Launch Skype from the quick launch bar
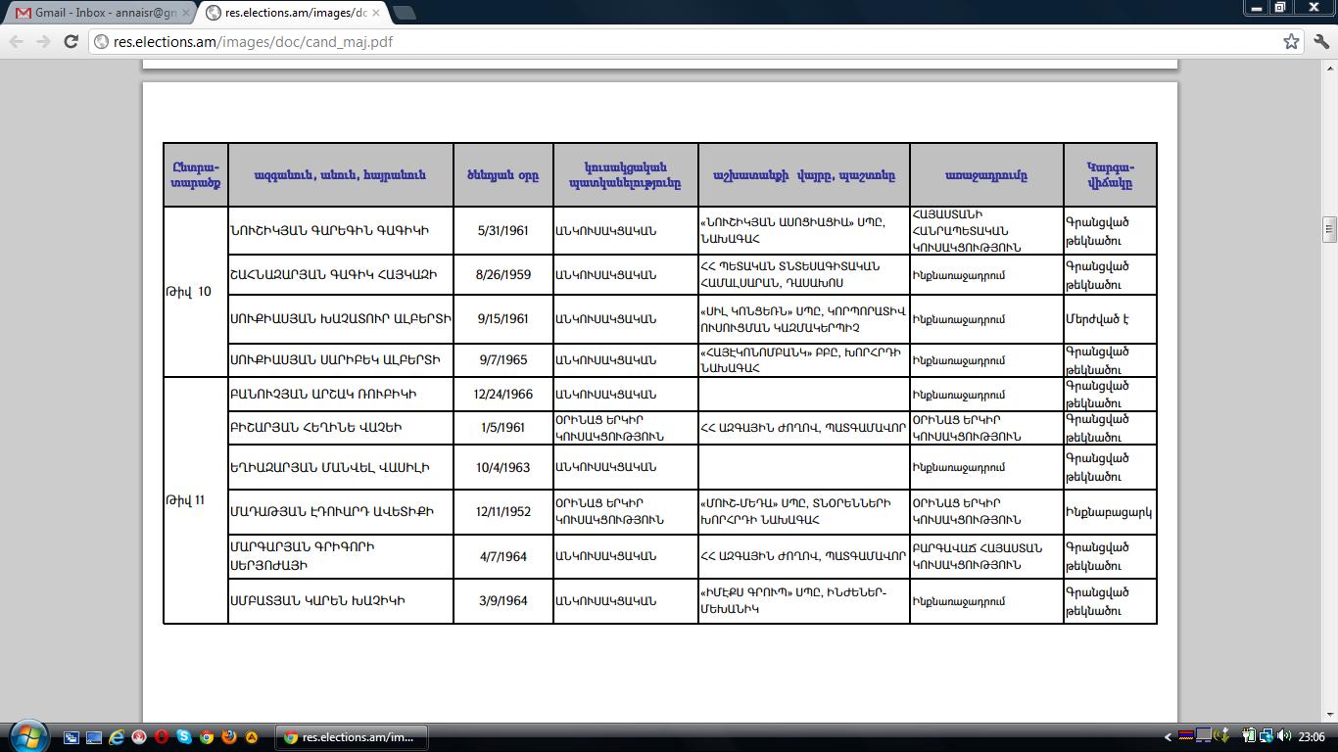Screen dimensions: 1338x752 (184, 737)
